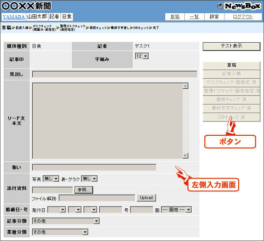Click the YAMADA user link

(14, 17)
